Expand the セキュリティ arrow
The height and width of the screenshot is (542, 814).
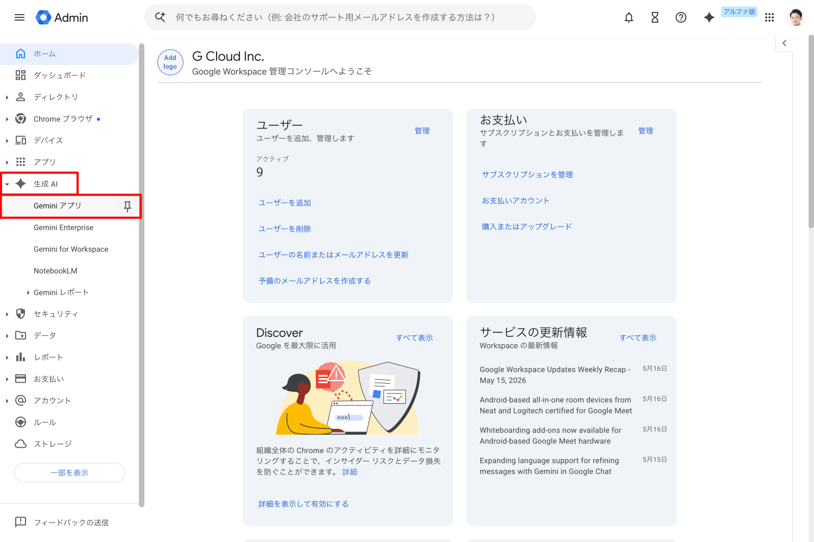tap(7, 314)
